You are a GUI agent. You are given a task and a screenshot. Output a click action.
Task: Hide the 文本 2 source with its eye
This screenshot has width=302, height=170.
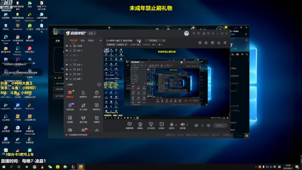click(x=67, y=70)
